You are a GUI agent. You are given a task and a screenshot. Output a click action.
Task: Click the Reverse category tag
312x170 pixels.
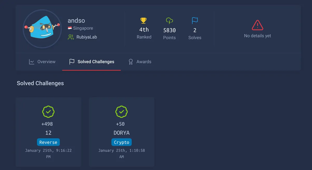tap(48, 142)
